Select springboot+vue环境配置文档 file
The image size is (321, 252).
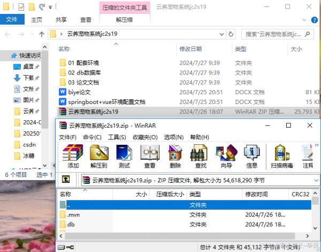[106, 102]
